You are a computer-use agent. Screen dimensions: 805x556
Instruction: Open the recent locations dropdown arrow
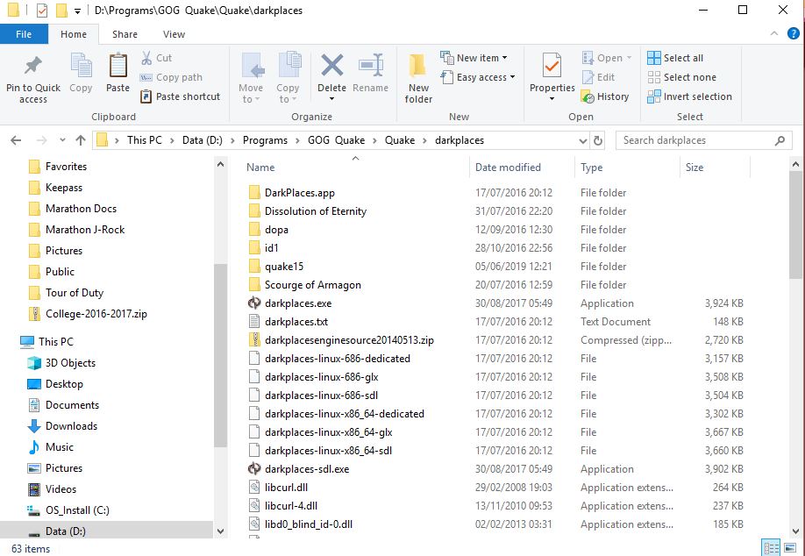coord(62,140)
